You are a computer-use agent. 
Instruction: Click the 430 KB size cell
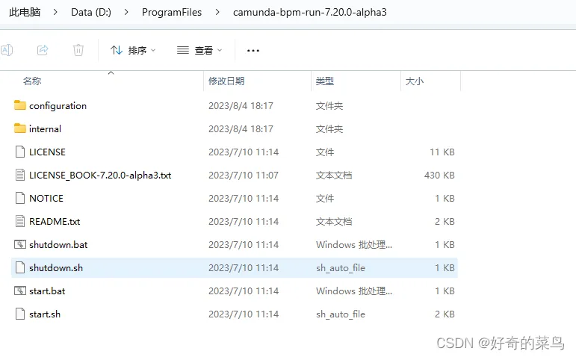click(x=439, y=176)
